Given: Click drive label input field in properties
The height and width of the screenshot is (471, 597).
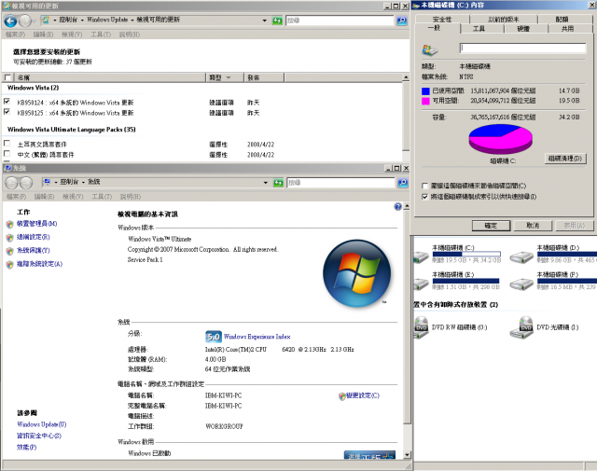Looking at the screenshot, I should coord(522,48).
